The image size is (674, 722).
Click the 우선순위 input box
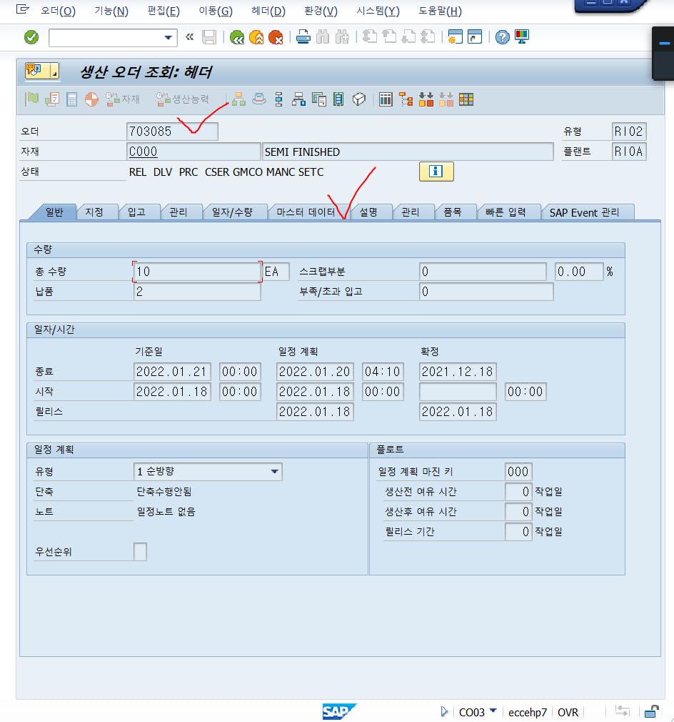point(140,551)
